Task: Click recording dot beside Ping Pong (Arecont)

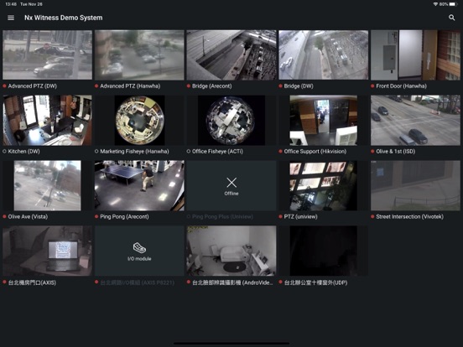Action: point(96,216)
